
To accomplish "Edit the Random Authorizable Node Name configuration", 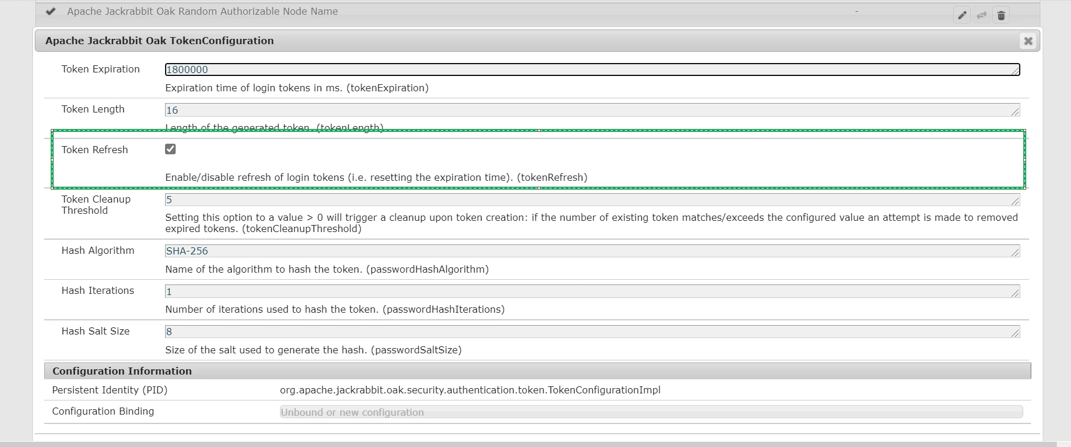I will (x=962, y=15).
